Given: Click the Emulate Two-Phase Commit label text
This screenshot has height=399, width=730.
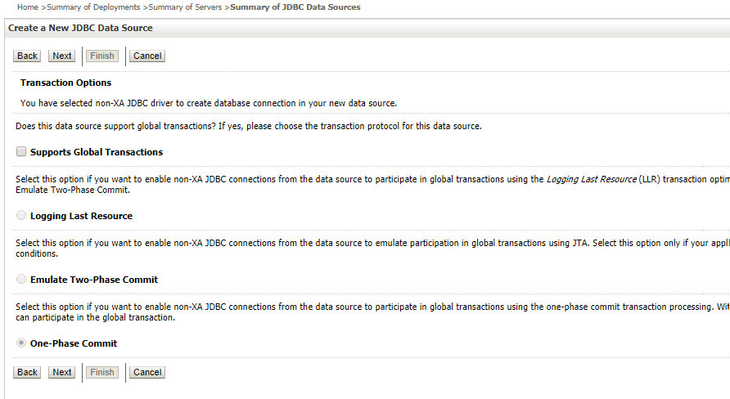Looking at the screenshot, I should point(94,280).
